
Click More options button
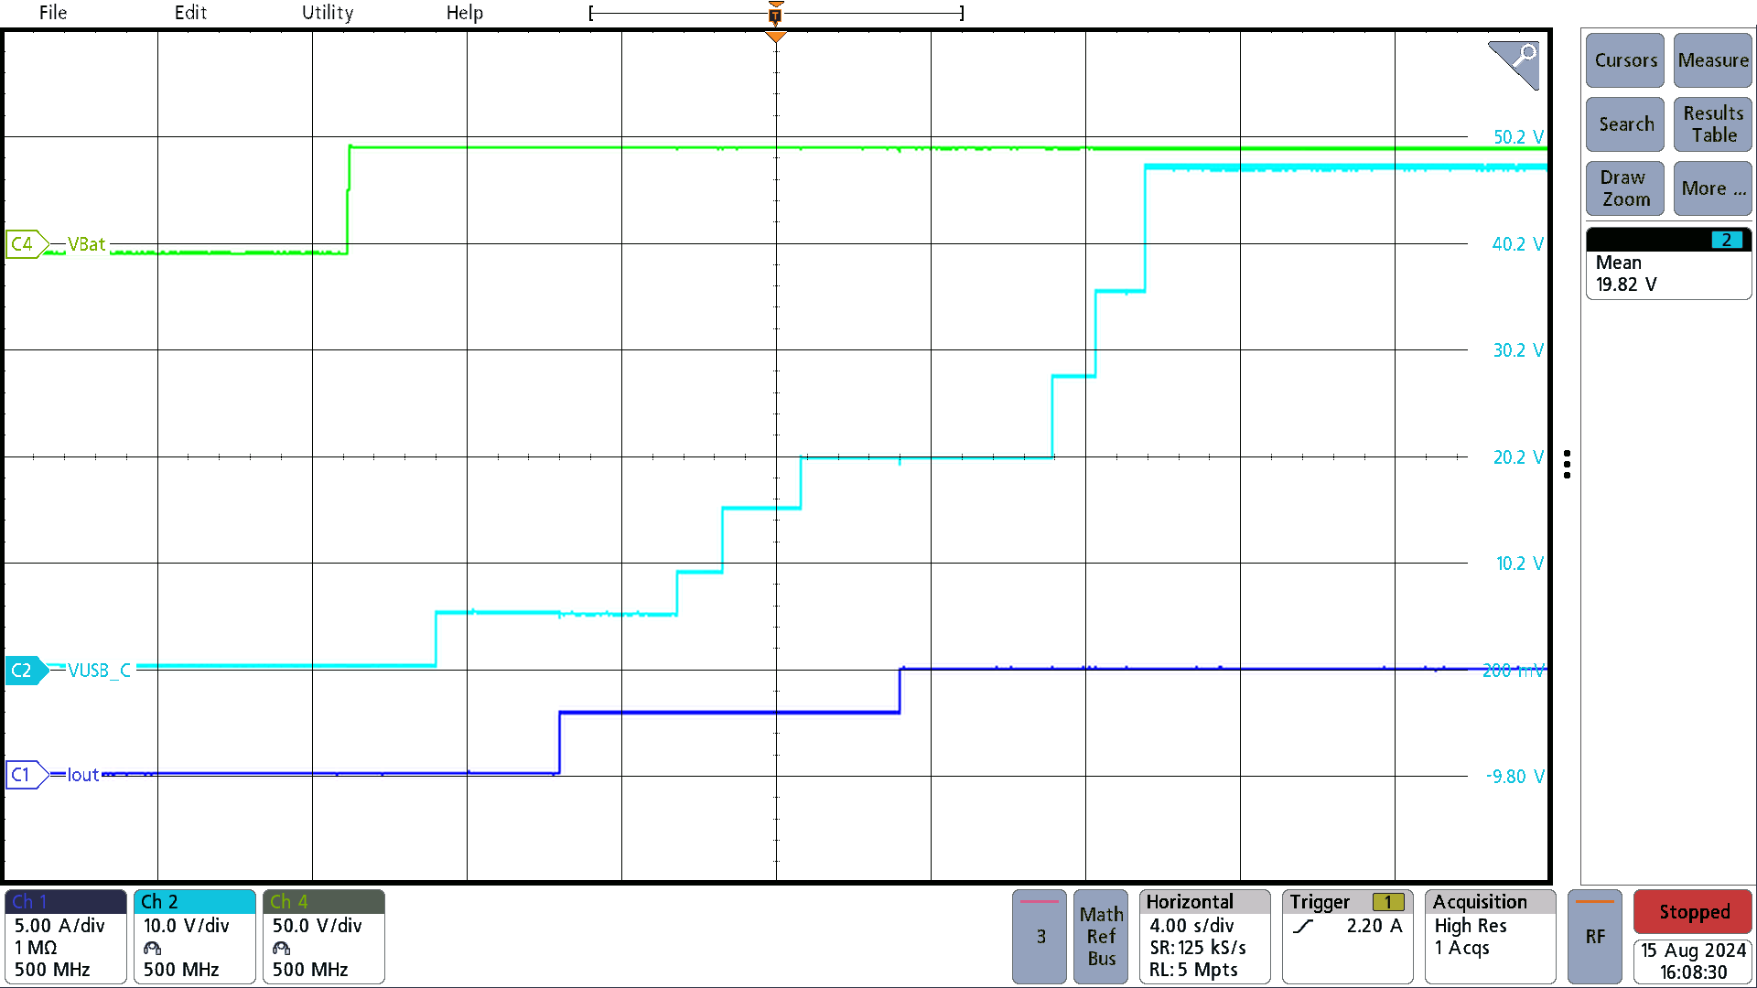(1712, 187)
